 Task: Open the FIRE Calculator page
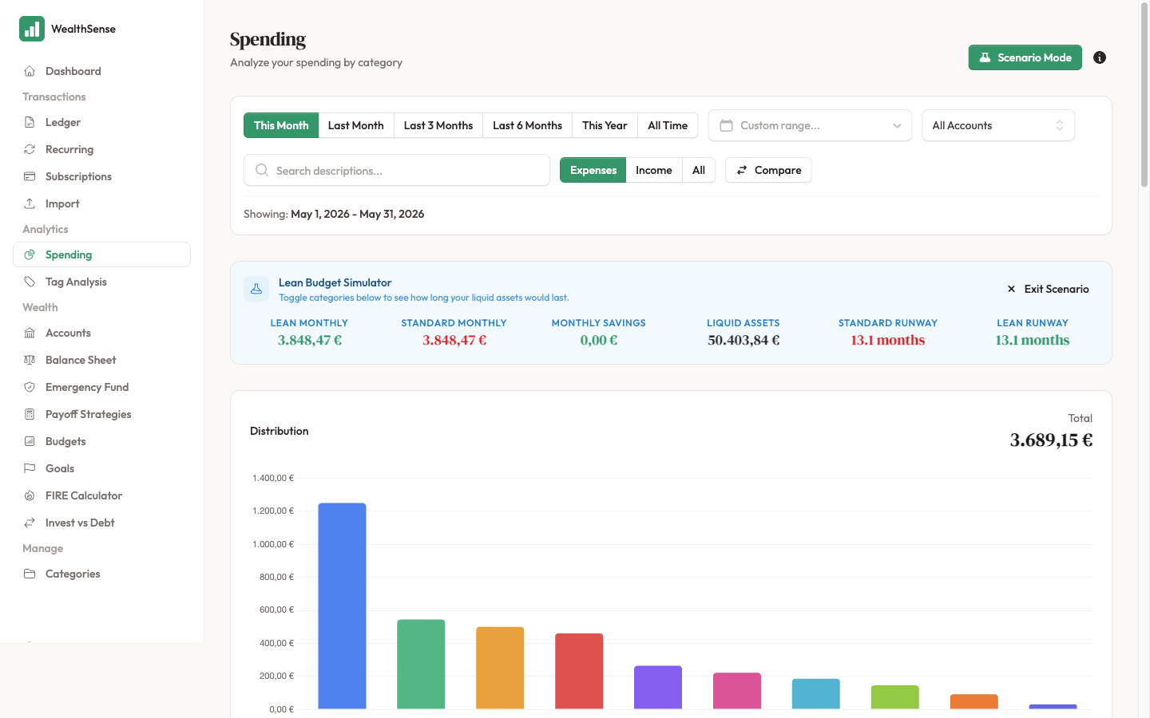click(101, 495)
